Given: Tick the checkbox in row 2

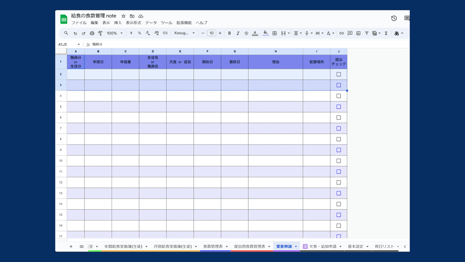Looking at the screenshot, I should 339,74.
